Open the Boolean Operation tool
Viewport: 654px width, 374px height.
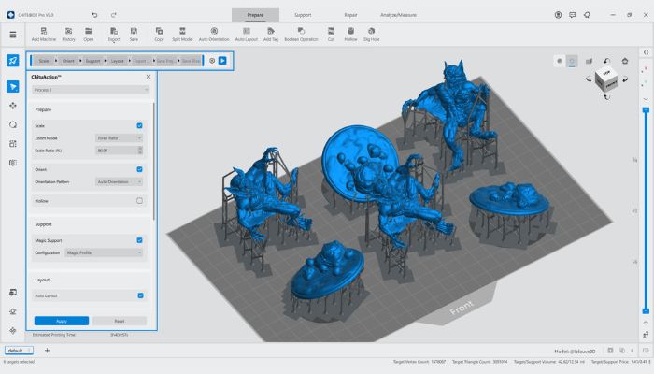(x=301, y=35)
